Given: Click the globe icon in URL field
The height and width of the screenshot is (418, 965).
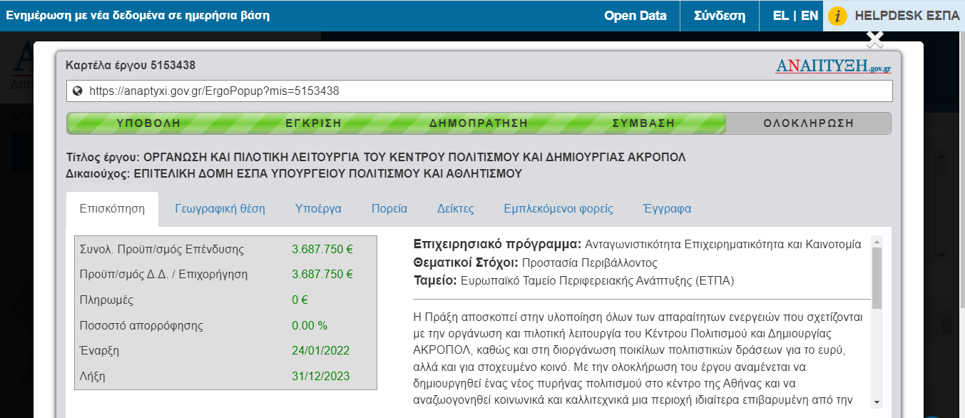Looking at the screenshot, I should point(78,91).
